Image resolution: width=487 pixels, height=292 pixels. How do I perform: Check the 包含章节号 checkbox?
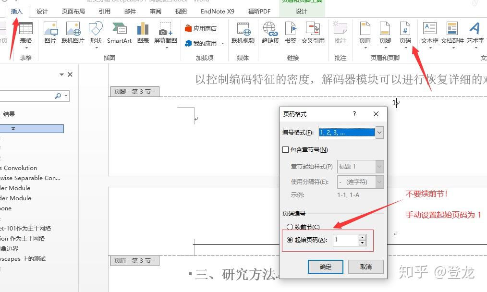pyautogui.click(x=285, y=149)
